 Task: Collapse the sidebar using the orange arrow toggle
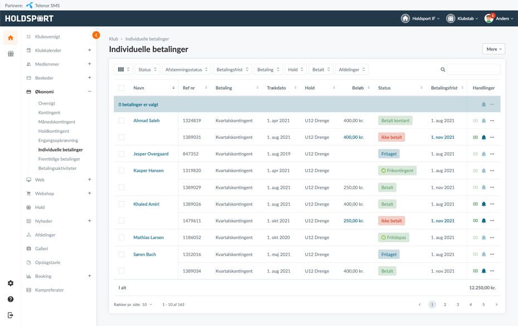coord(95,34)
